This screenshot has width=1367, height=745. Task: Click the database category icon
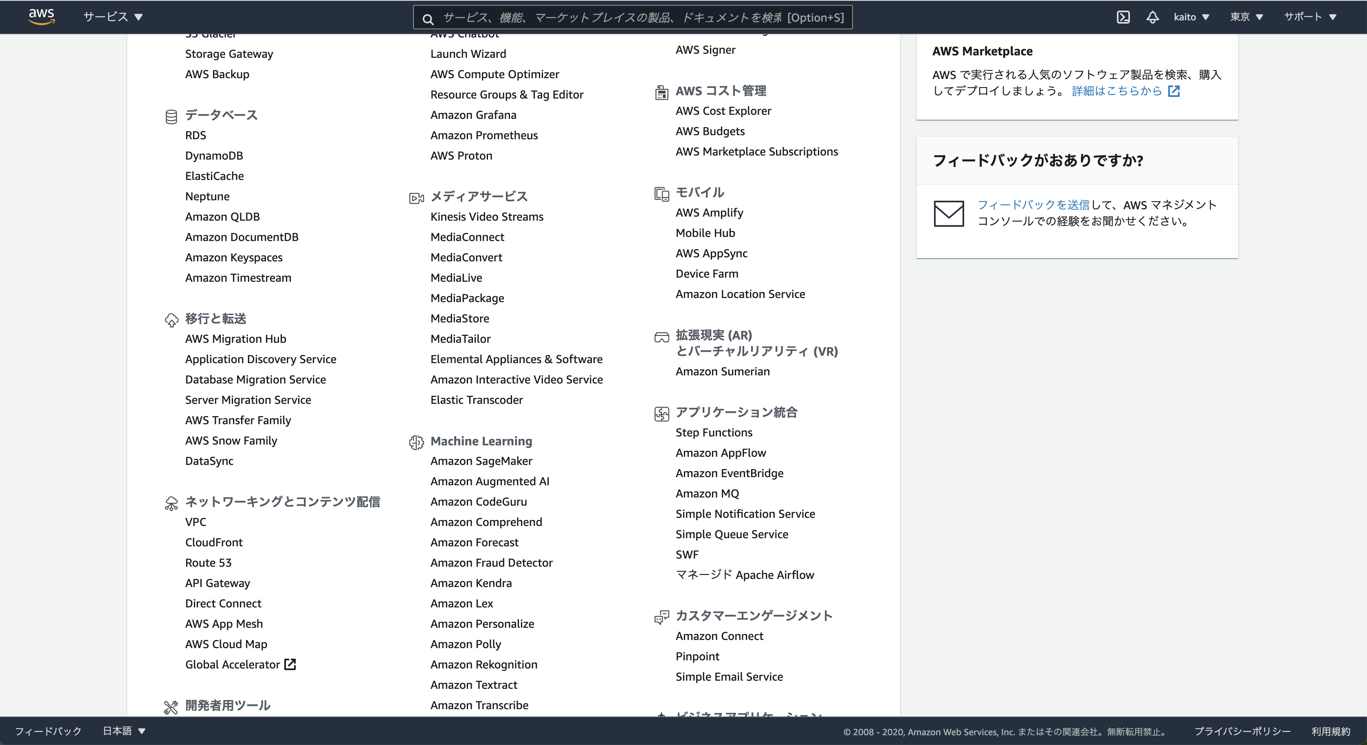pyautogui.click(x=171, y=116)
